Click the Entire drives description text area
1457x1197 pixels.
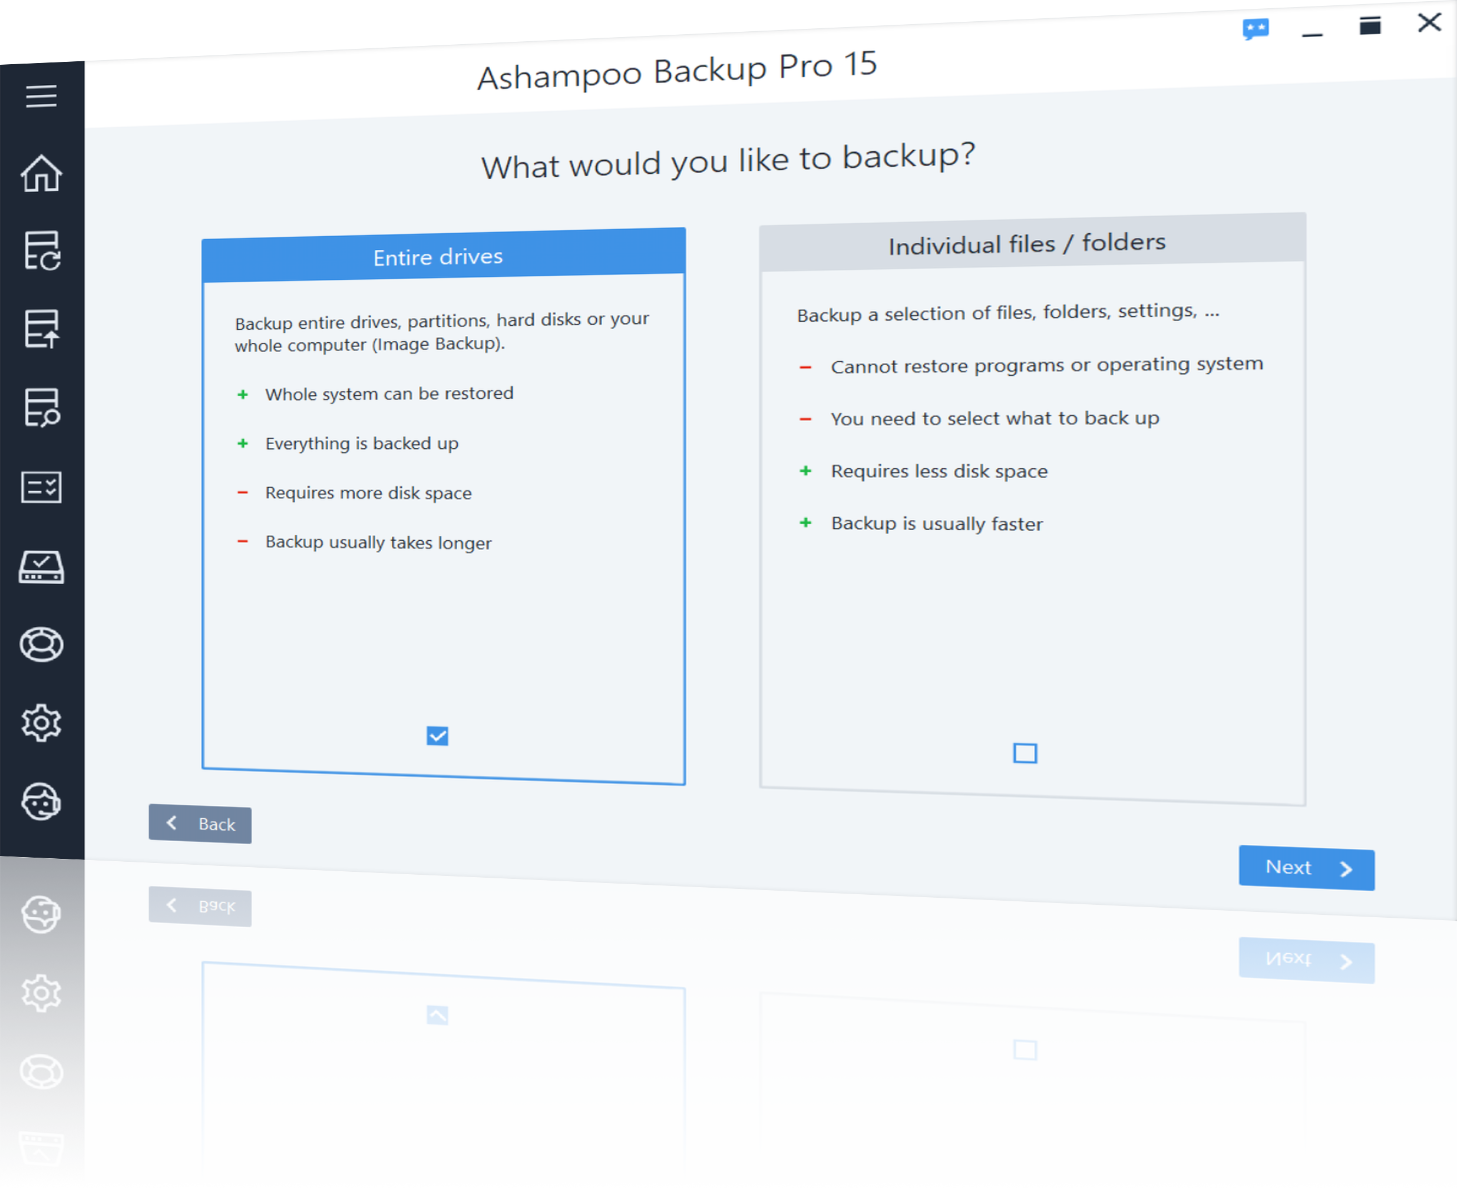(x=441, y=332)
